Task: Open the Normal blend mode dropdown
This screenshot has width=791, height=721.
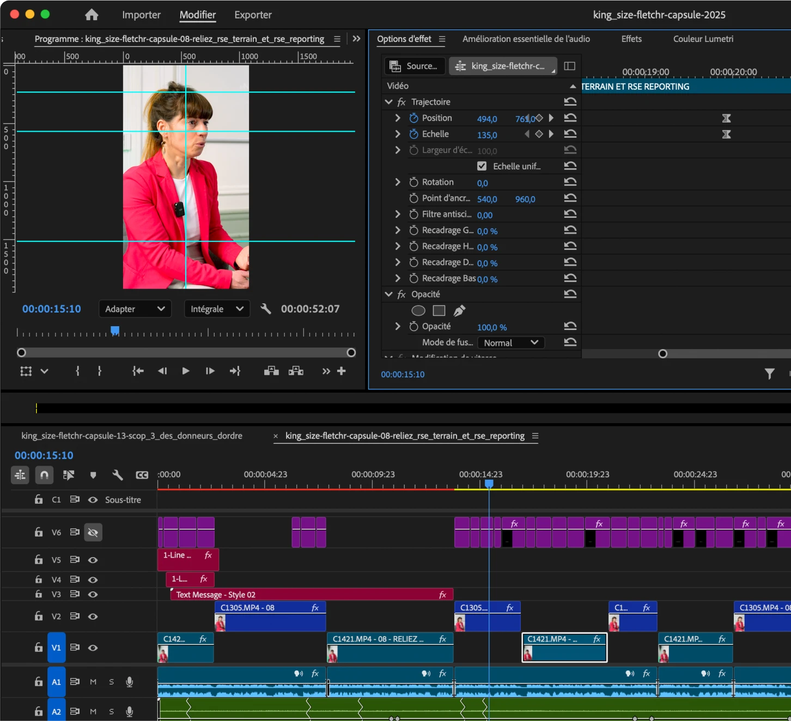Action: tap(511, 343)
